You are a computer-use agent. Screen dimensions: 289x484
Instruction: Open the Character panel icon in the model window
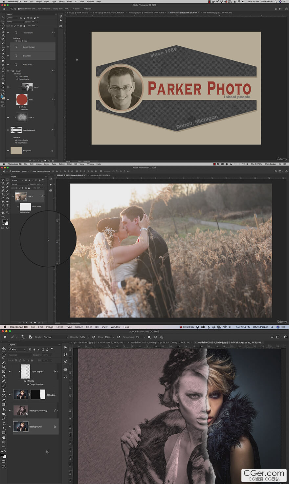65,377
